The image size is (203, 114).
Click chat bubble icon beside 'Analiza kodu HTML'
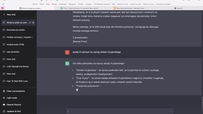[4, 44]
